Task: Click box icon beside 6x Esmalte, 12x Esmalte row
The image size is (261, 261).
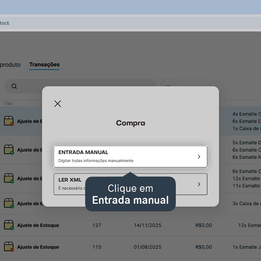Action: click(x=9, y=178)
